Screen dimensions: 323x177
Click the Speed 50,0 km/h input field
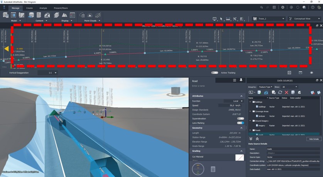pos(231,106)
